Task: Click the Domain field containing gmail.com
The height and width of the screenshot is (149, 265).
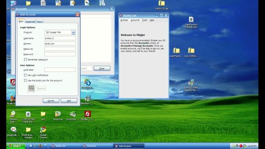Action: (x=60, y=43)
